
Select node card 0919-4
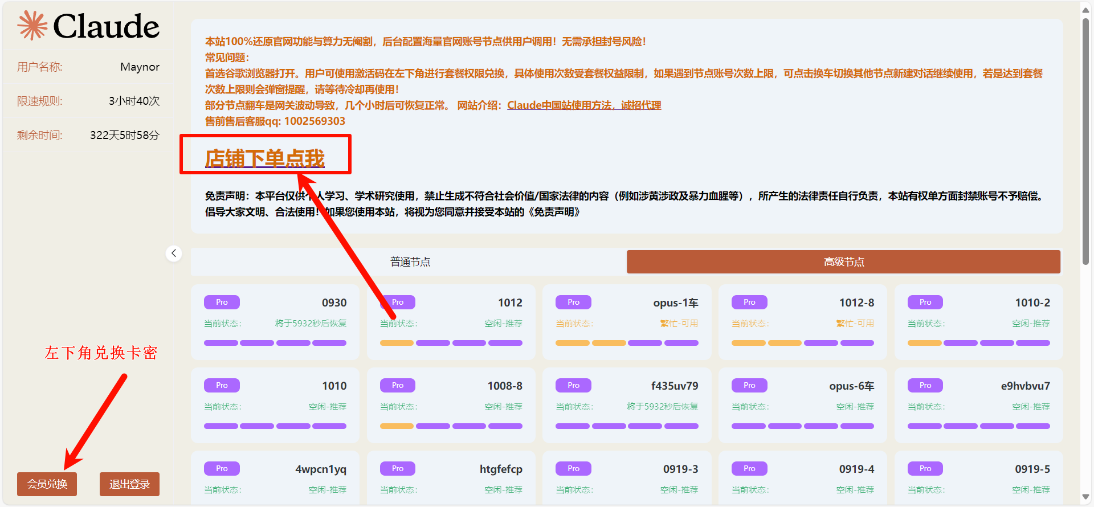803,477
